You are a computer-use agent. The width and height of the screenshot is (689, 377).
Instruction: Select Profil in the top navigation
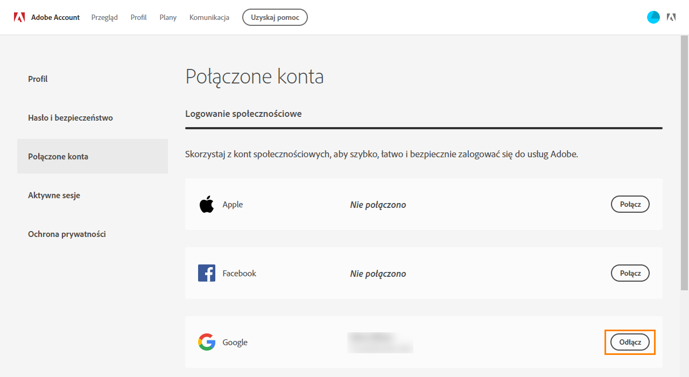point(138,17)
